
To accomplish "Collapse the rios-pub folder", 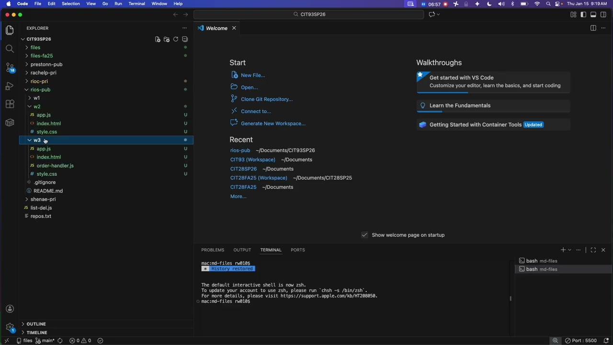I will (106, 90).
